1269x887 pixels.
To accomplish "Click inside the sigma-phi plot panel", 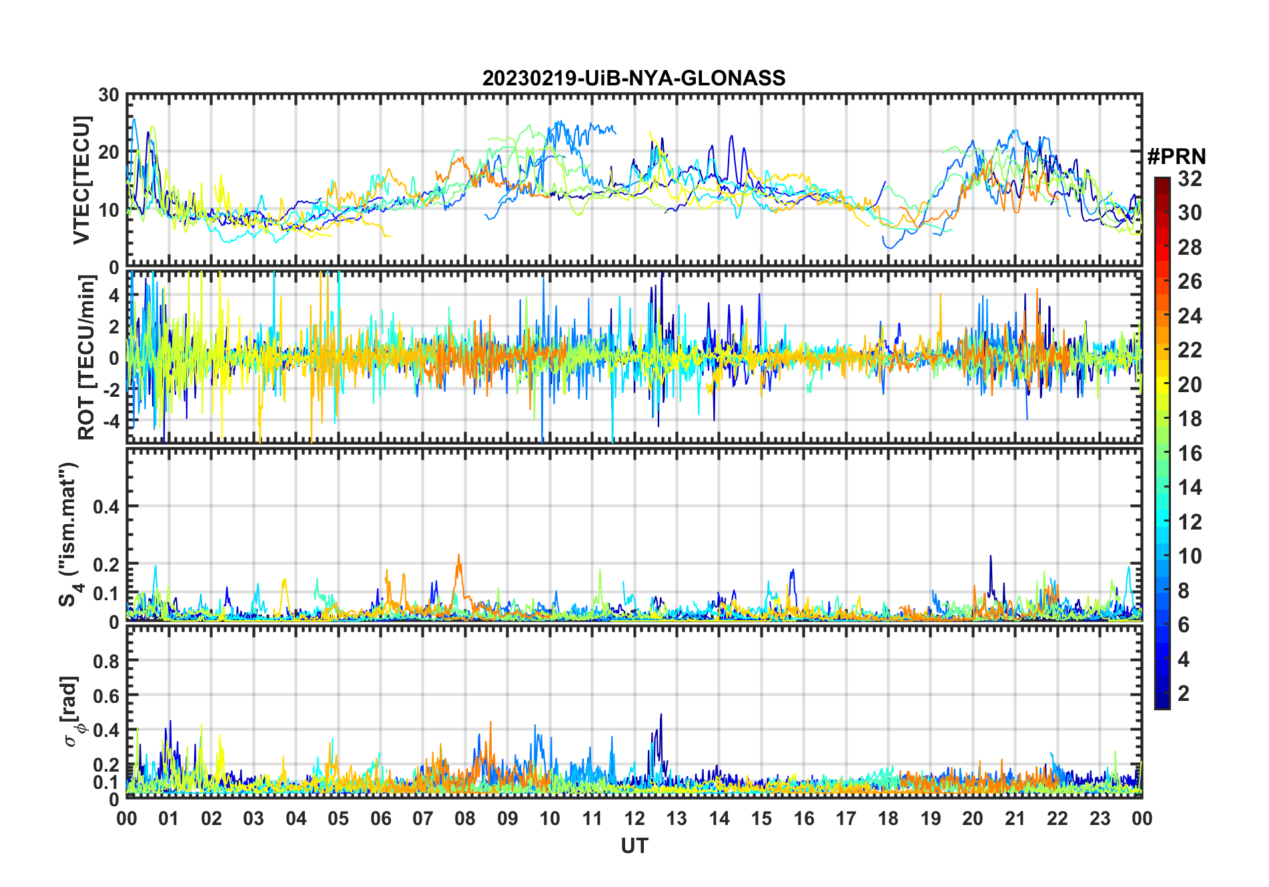I will 634,712.
